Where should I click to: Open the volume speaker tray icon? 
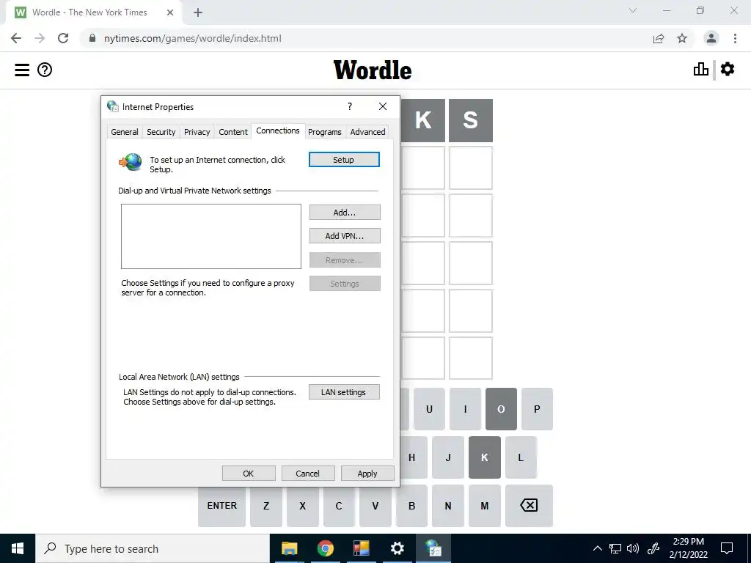tap(633, 548)
